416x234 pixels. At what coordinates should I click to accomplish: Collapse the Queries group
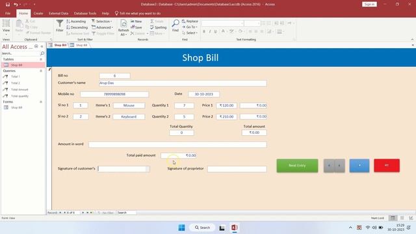click(x=41, y=71)
